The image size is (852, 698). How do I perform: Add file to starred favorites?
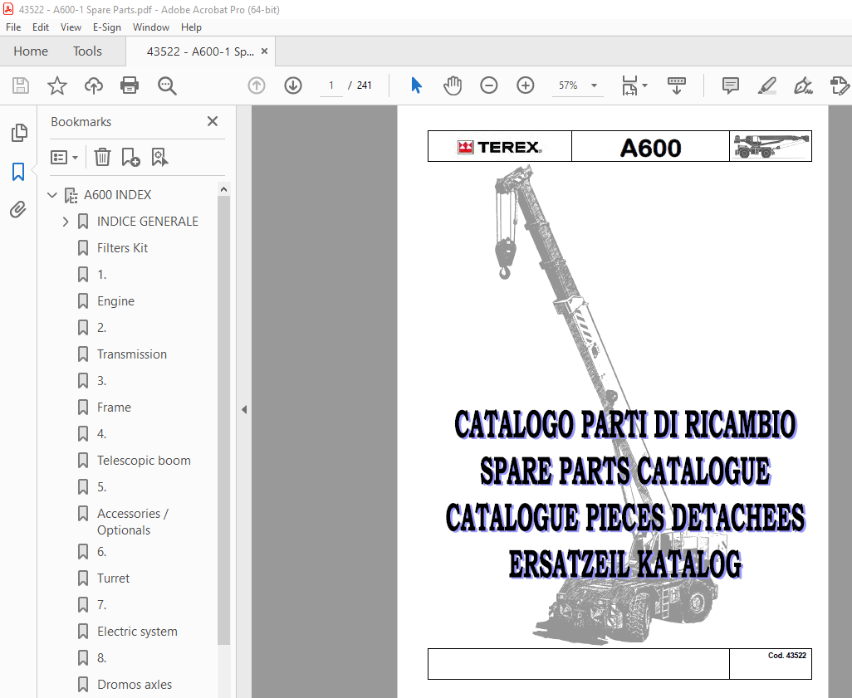coord(57,85)
